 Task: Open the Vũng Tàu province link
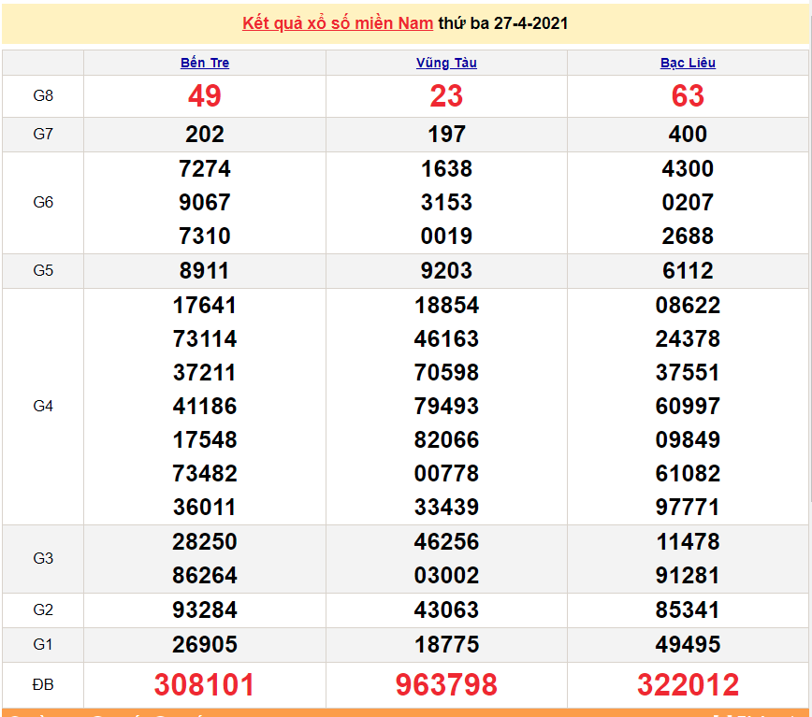pyautogui.click(x=446, y=63)
